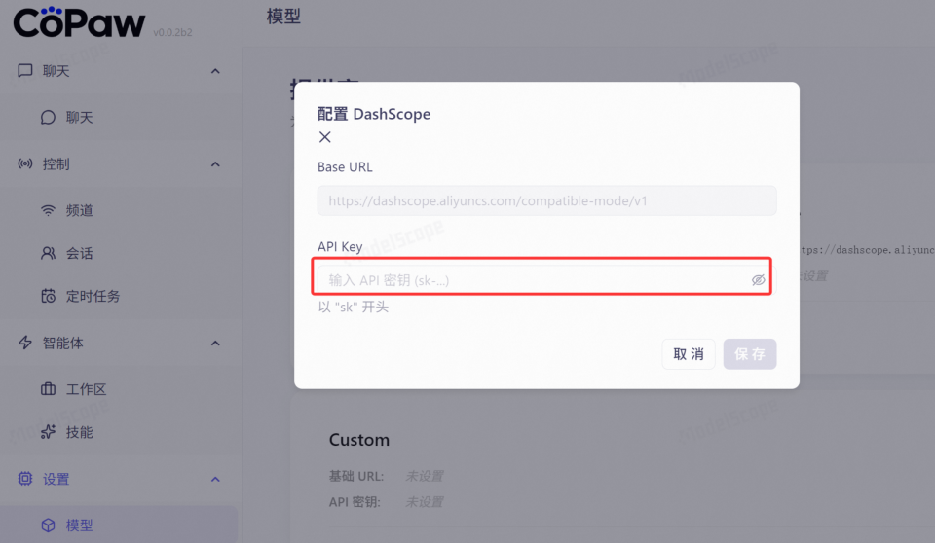The height and width of the screenshot is (543, 935).
Task: Click the CoPaw logo
Action: point(79,22)
